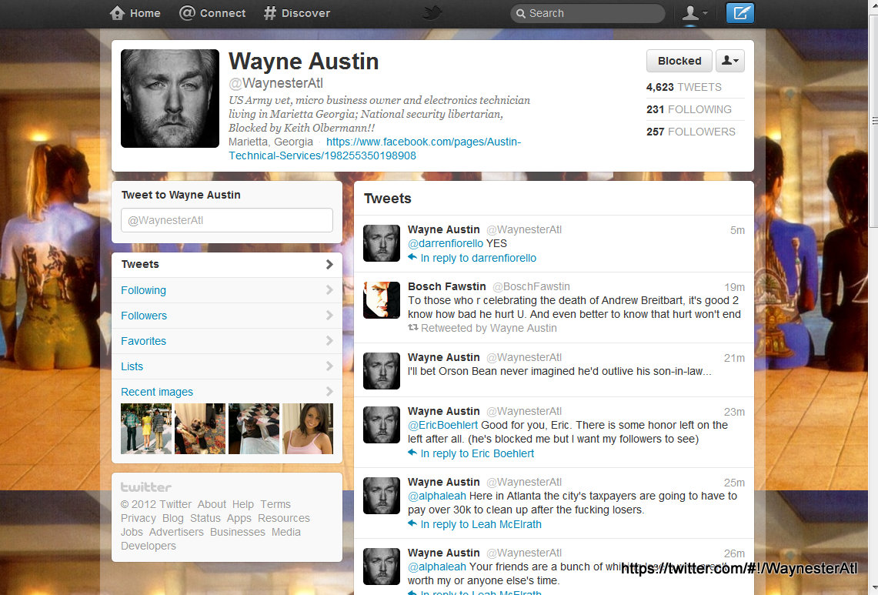Screen dimensions: 878x595
Task: Open the Austin Technical Services Facebook link
Action: (375, 149)
